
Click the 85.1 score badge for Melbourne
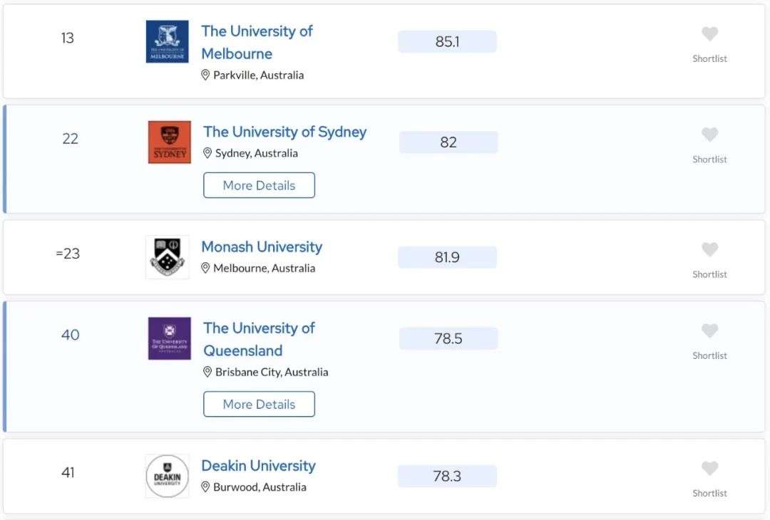[447, 42]
